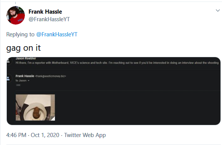Screen dimensions: 222x145
Task: Click the 'Replying to' label text
Action: click(x=20, y=34)
